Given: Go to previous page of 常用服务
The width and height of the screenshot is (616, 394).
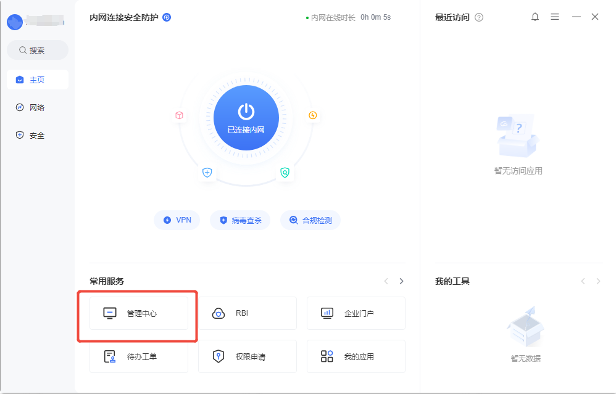Looking at the screenshot, I should pos(386,281).
